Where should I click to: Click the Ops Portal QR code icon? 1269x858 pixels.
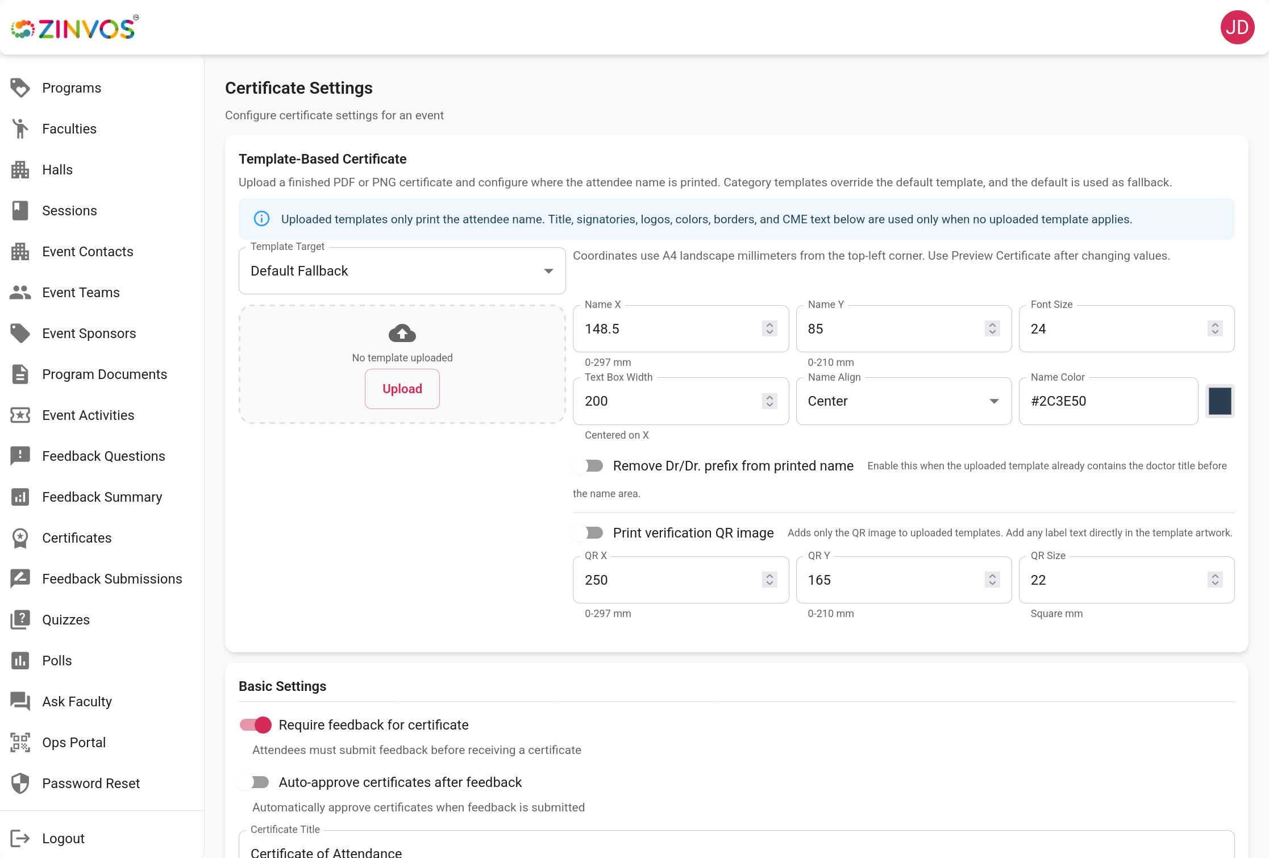pyautogui.click(x=20, y=743)
